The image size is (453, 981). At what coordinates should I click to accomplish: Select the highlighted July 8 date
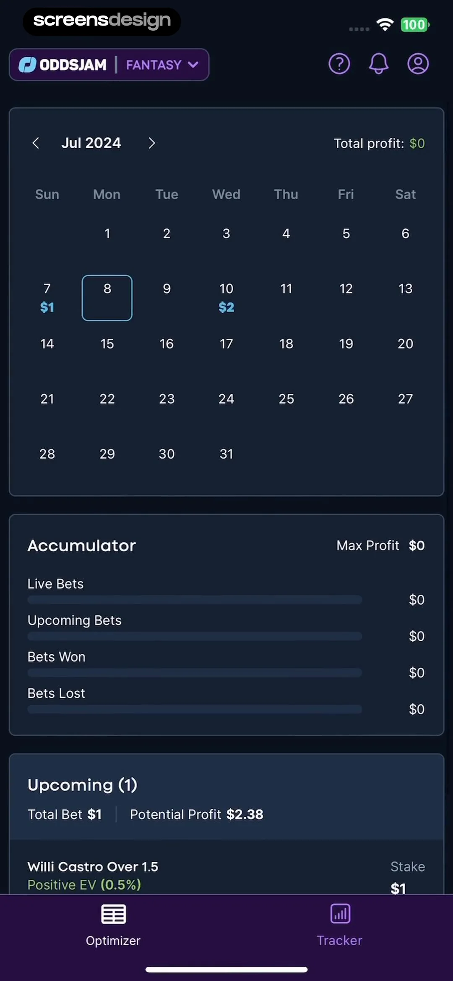coord(107,297)
